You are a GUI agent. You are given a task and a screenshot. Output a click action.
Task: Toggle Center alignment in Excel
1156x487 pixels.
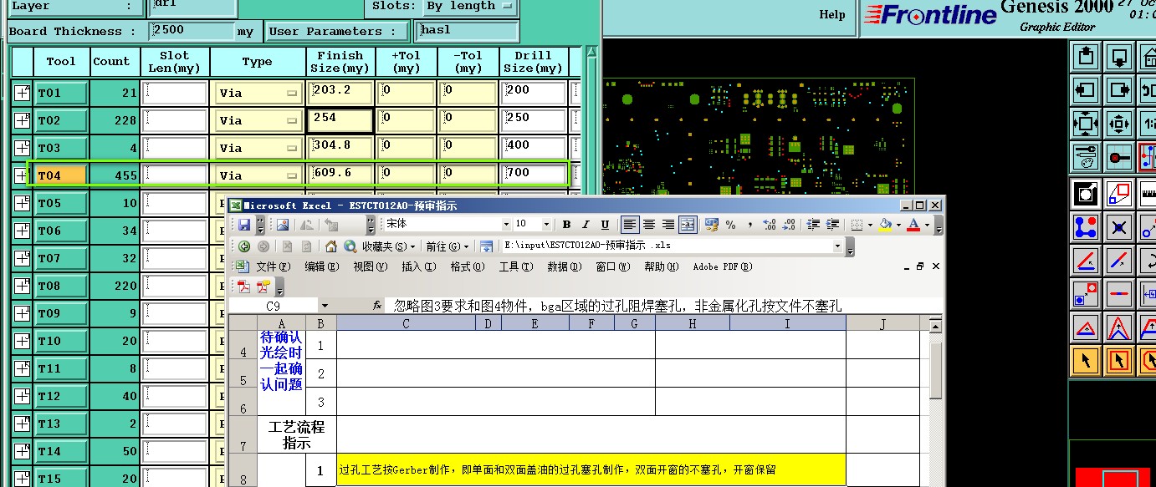point(649,225)
